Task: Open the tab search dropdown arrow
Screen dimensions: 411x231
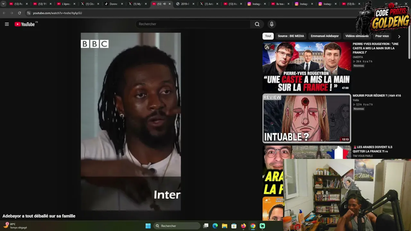Action: point(3,4)
